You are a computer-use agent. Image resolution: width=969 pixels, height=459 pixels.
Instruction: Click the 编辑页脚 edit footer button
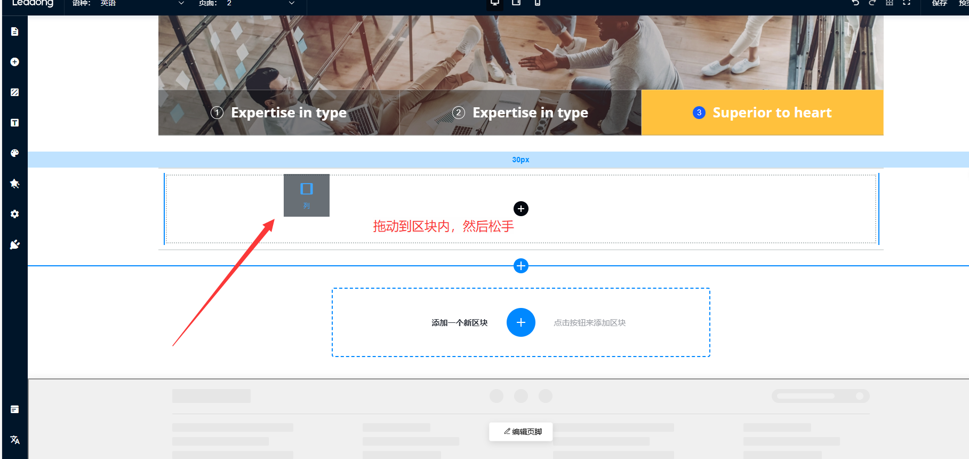(521, 431)
